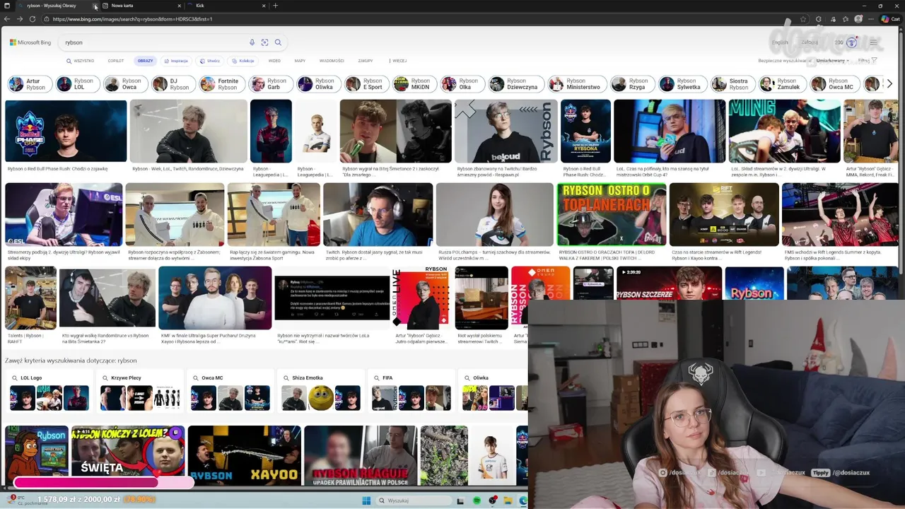Open Bing hamburger menu
The image size is (905, 509).
[873, 42]
